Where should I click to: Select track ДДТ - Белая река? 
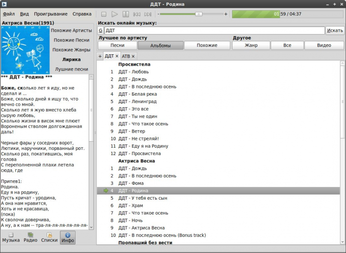click(218, 94)
